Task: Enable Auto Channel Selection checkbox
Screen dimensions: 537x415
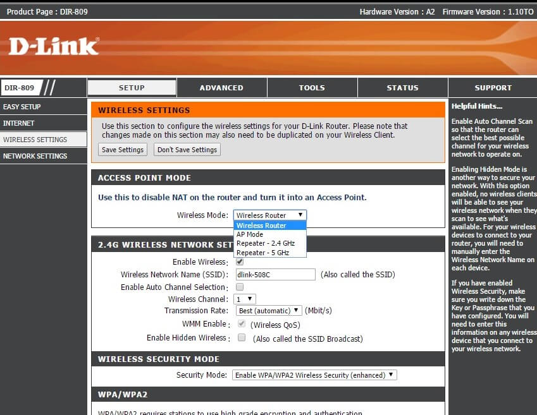Action: (240, 287)
